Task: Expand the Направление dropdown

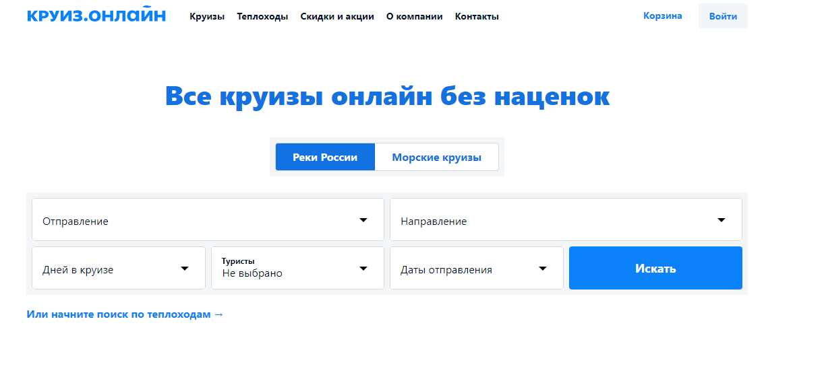Action: [566, 219]
